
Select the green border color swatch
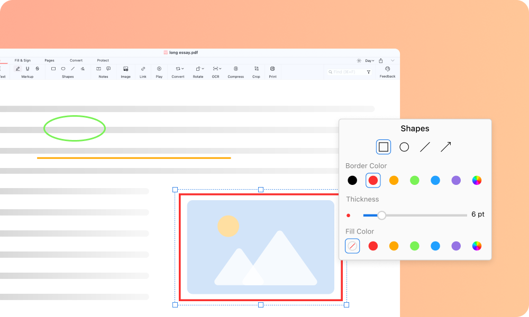tap(415, 180)
